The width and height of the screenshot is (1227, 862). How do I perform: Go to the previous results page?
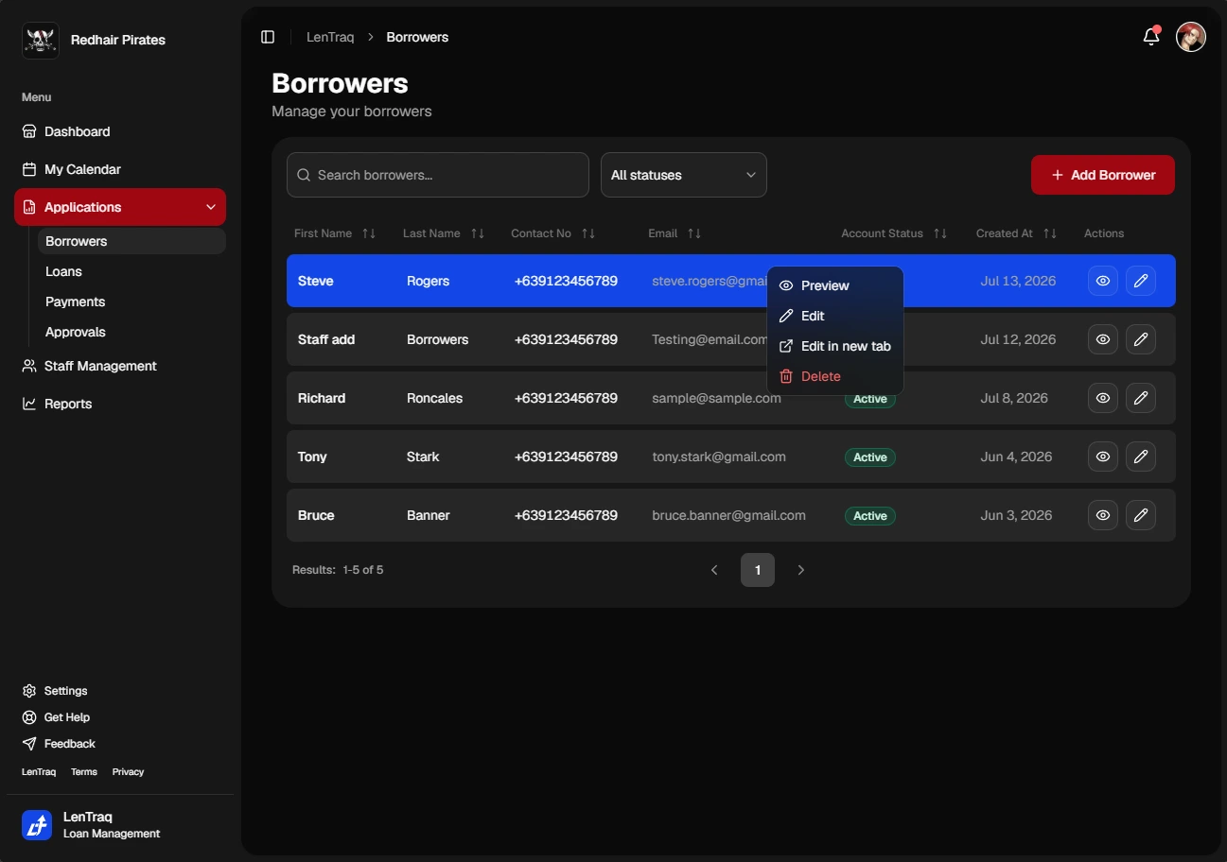pyautogui.click(x=714, y=570)
